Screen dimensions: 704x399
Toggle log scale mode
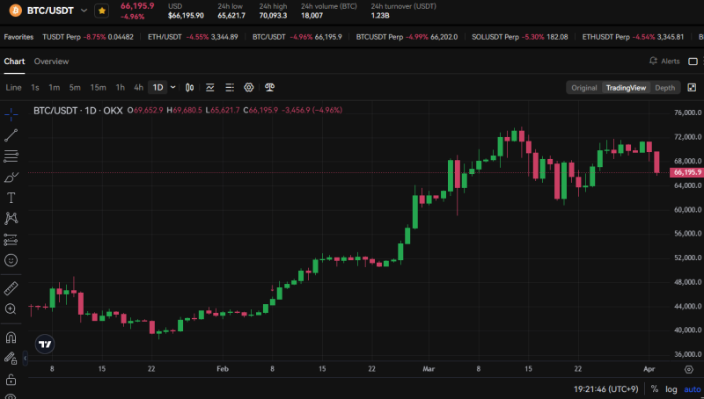[x=671, y=389]
